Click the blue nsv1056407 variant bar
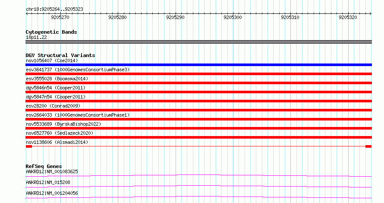The height and width of the screenshot is (203, 384). coord(198,65)
